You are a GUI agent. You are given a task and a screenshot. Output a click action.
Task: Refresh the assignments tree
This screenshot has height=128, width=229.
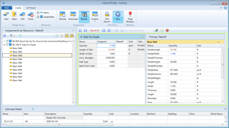[5, 36]
